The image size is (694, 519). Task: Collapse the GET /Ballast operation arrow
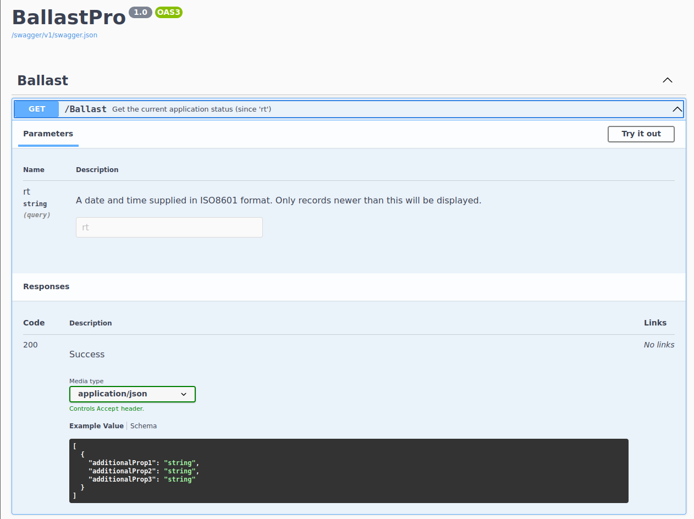[678, 109]
